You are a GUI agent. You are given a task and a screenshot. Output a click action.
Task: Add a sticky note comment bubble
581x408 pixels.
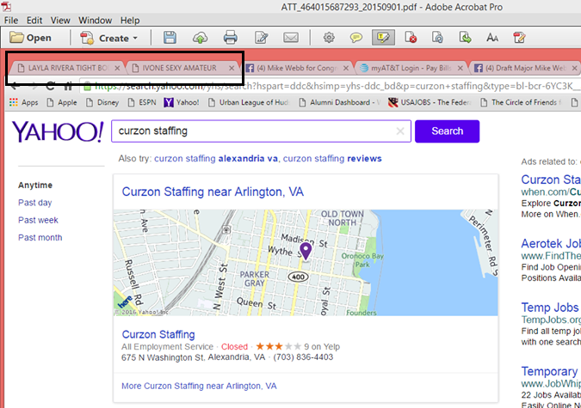(x=356, y=37)
